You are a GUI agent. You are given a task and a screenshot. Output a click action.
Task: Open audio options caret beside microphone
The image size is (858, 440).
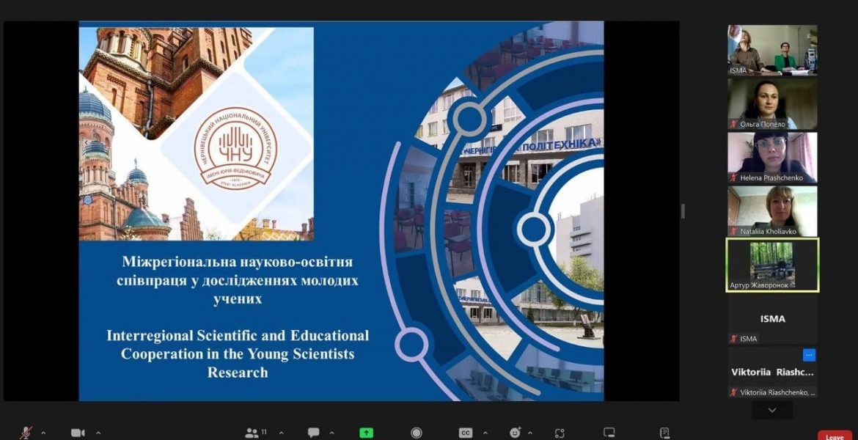click(43, 433)
